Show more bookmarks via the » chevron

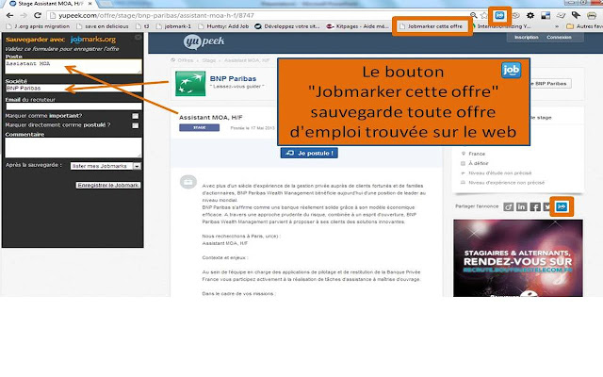(x=557, y=26)
